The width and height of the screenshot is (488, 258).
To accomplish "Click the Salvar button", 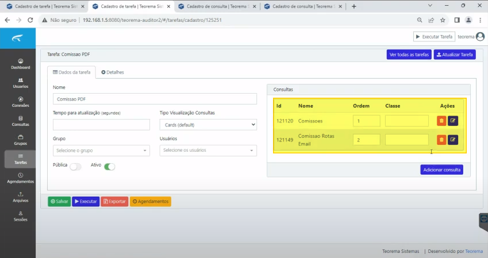I will (x=59, y=201).
